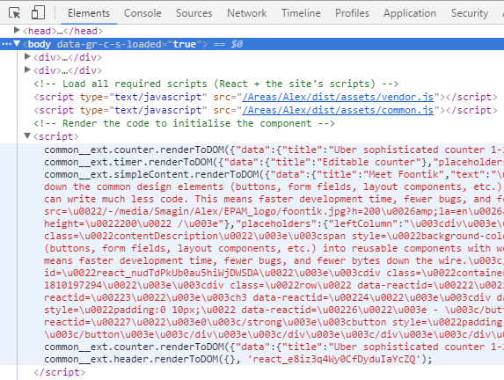Open the Elements tab
The image size is (504, 380).
pos(89,13)
